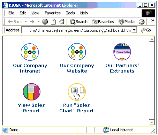This screenshot has height=135, width=158.
Task: Click the Go button
Action: [x=146, y=30]
